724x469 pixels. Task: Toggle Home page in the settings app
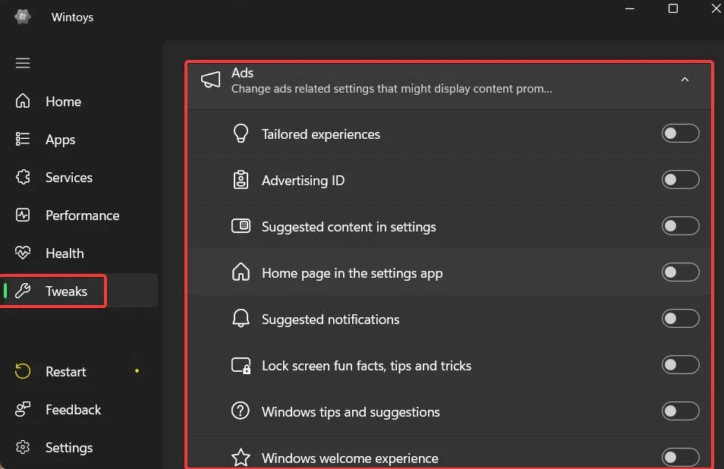679,272
